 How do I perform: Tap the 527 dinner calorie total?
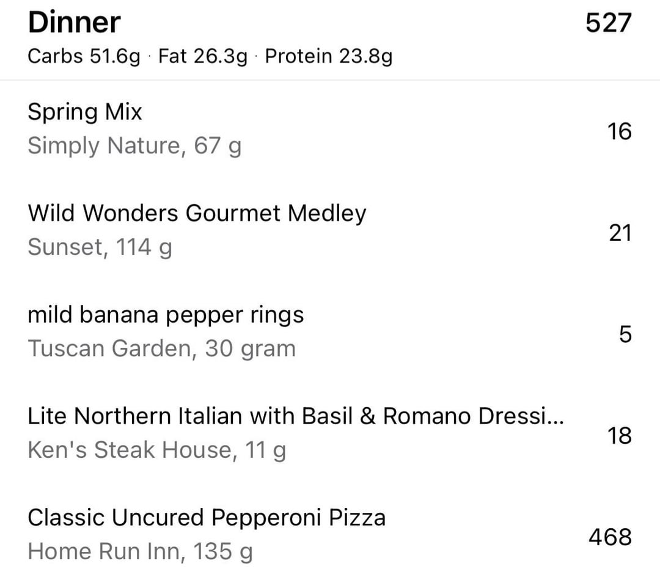coord(609,23)
